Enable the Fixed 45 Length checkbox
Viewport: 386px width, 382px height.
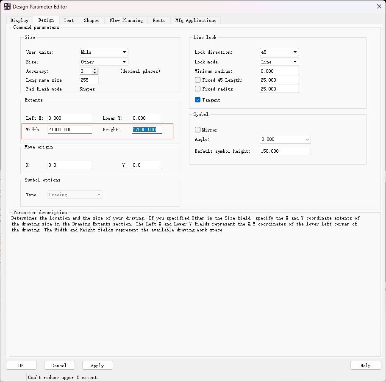tap(197, 80)
